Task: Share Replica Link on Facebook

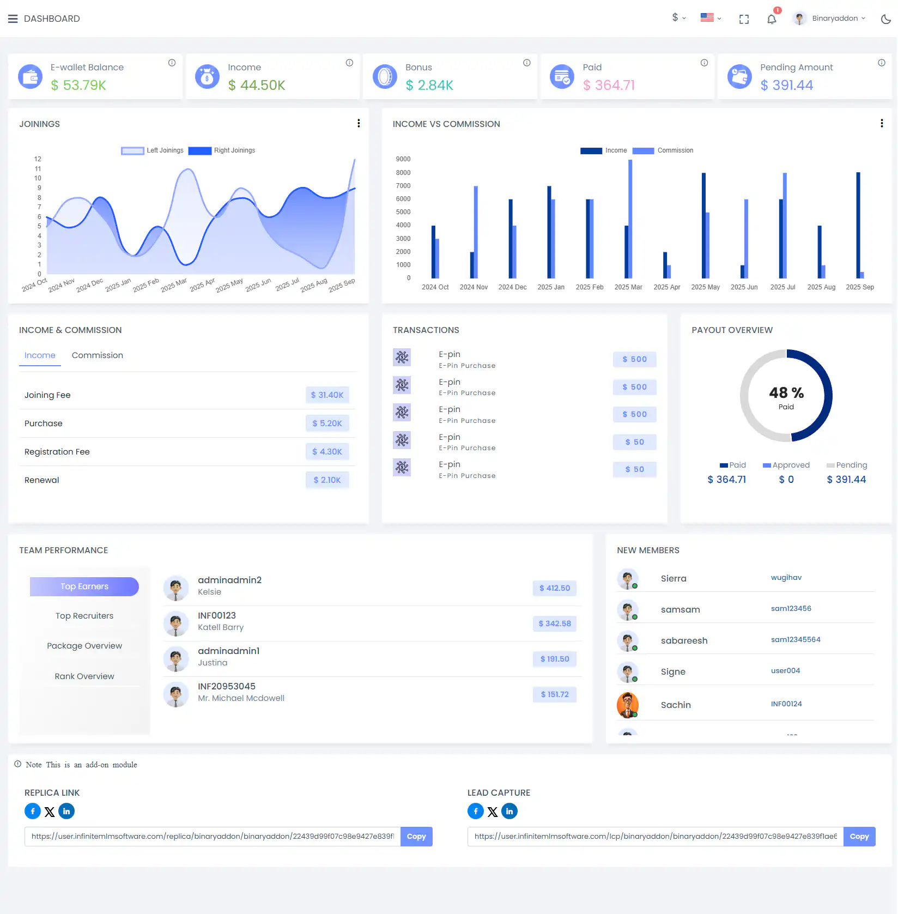Action: tap(33, 811)
